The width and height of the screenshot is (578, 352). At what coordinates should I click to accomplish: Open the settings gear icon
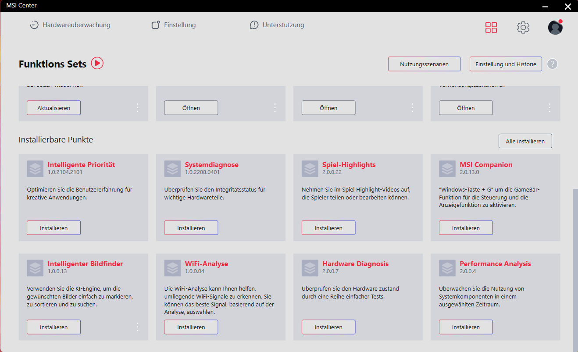tap(523, 28)
